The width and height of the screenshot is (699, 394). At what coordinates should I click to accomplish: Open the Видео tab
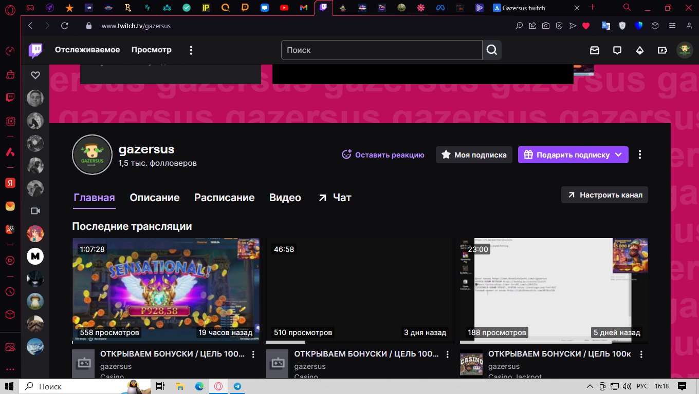click(285, 198)
